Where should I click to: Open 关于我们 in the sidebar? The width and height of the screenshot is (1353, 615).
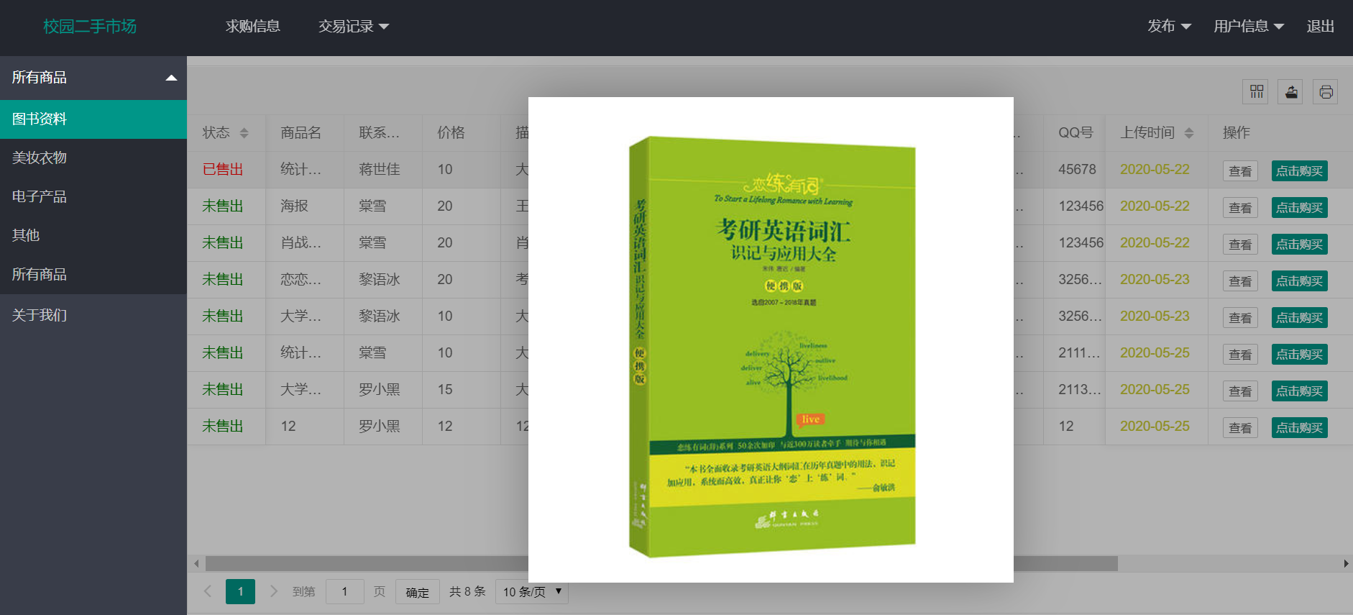[x=93, y=315]
